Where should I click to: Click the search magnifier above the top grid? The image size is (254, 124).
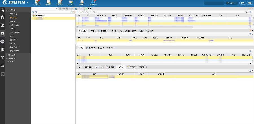coord(246,12)
